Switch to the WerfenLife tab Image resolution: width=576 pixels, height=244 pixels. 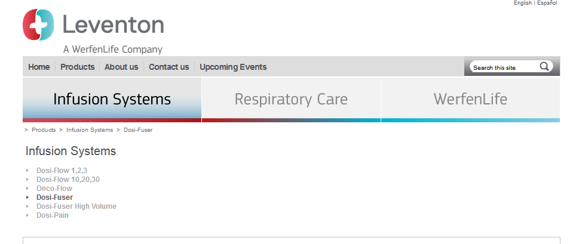(x=470, y=99)
